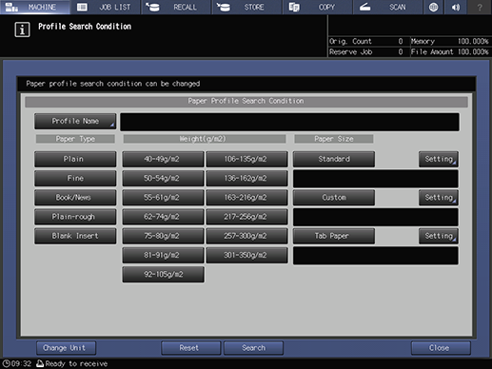Toggle 217-256g/m2 weight
Image resolution: width=492 pixels, height=369 pixels.
246,217
